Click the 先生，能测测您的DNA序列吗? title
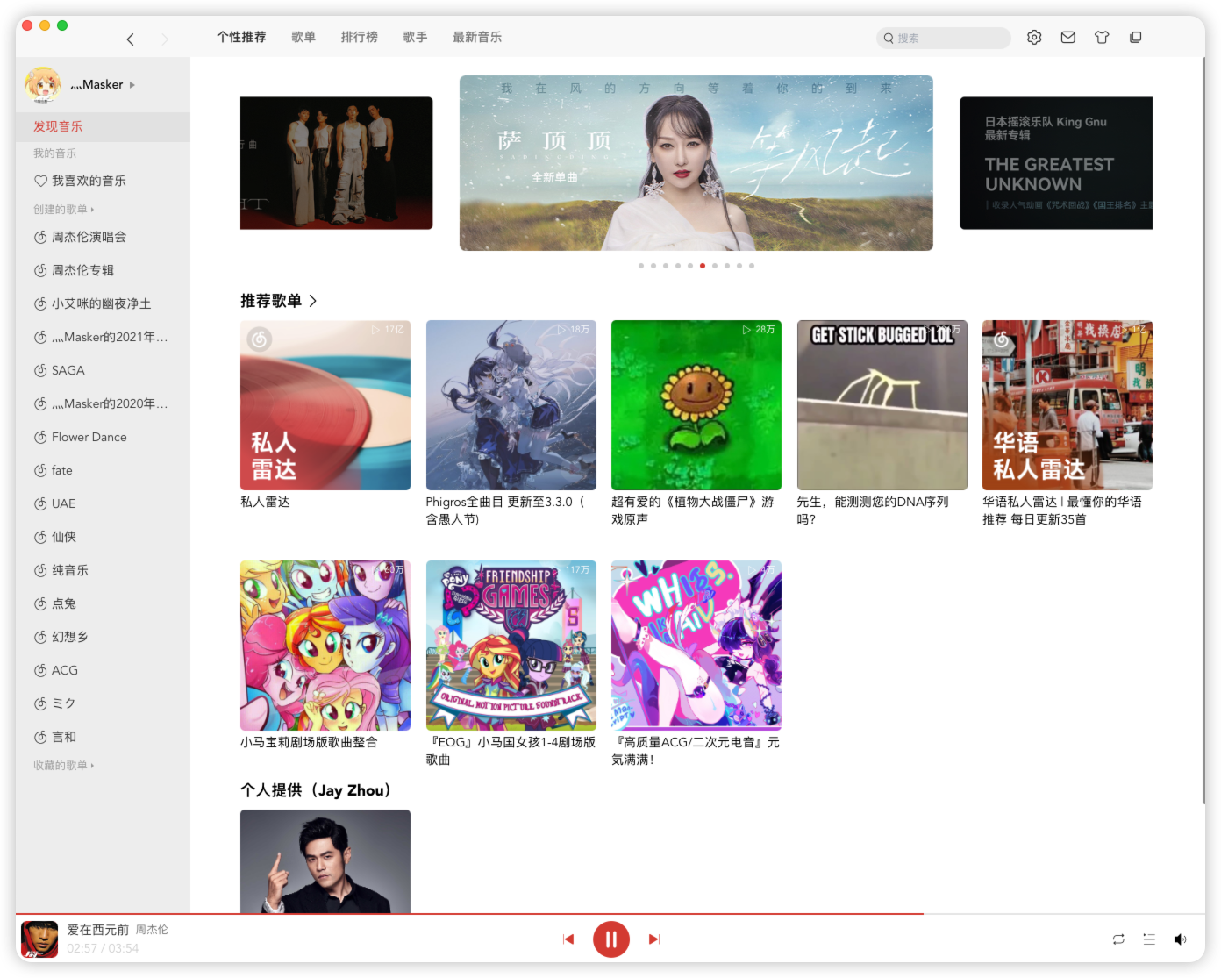Viewport: 1221px width, 978px height. point(873,510)
